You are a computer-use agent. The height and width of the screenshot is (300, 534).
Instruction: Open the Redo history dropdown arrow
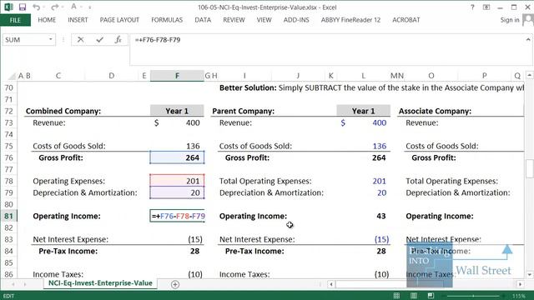(x=62, y=7)
